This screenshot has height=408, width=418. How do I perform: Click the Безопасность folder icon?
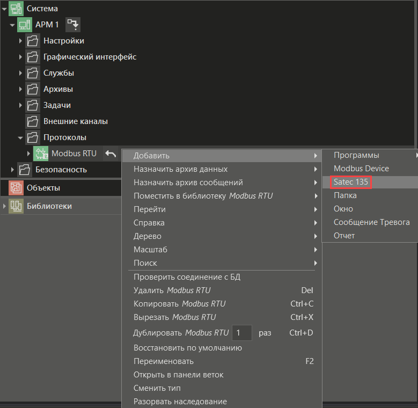click(25, 170)
